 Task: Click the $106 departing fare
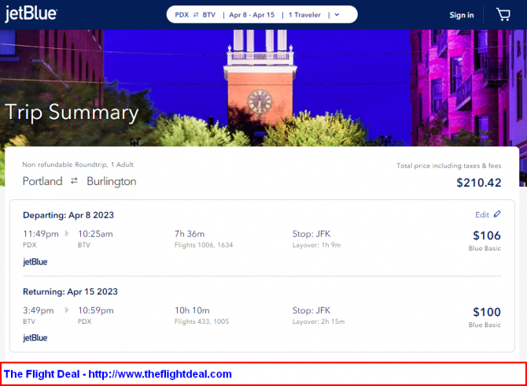pyautogui.click(x=487, y=236)
